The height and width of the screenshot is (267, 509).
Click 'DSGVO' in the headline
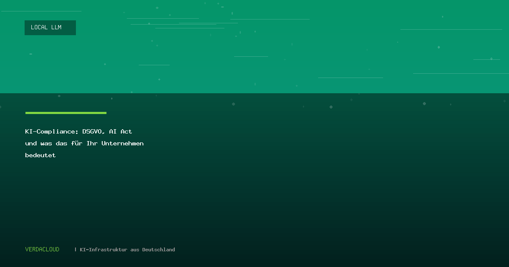tap(92, 132)
